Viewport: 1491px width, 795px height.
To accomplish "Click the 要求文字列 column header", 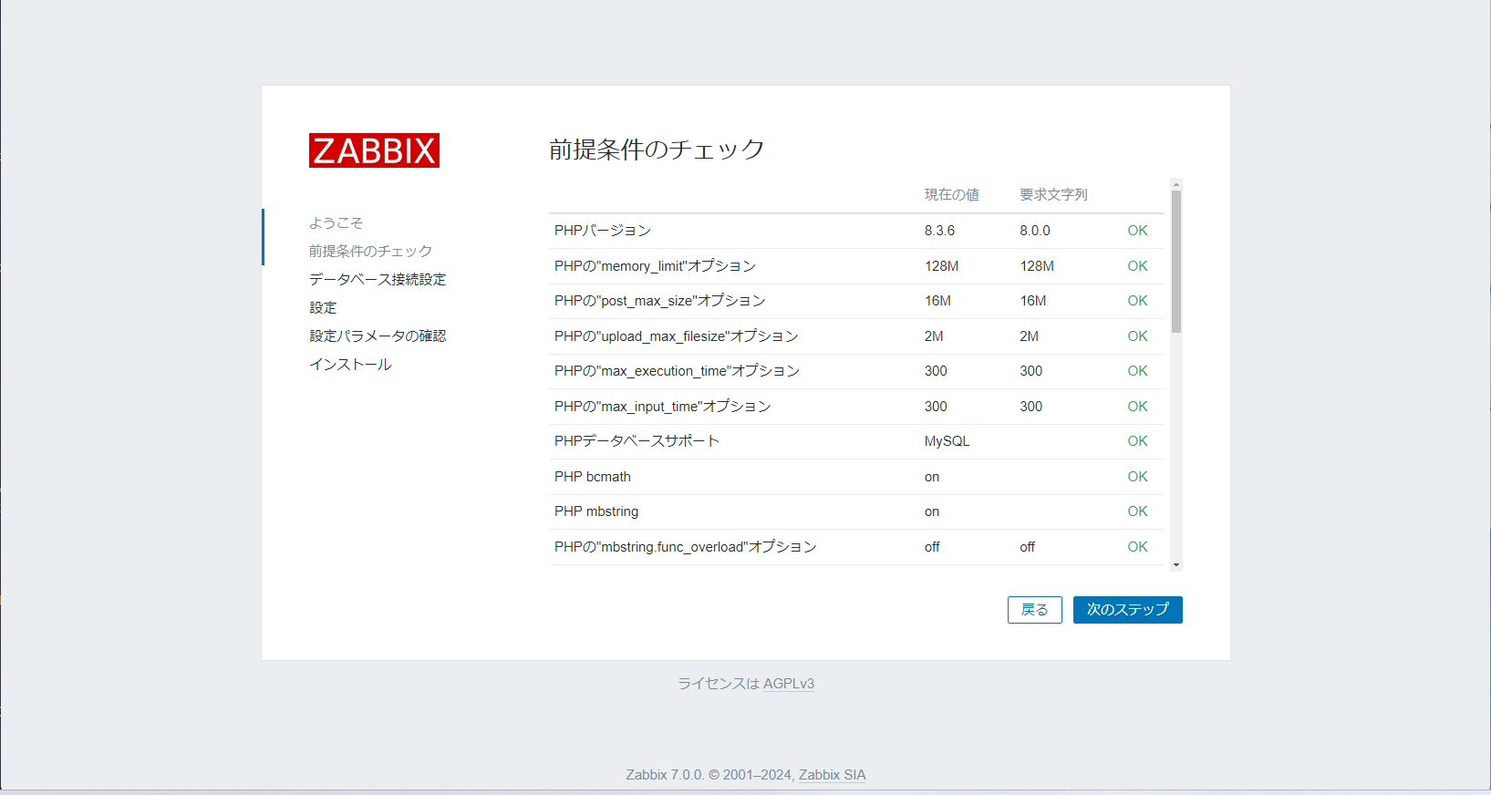I will [1053, 195].
